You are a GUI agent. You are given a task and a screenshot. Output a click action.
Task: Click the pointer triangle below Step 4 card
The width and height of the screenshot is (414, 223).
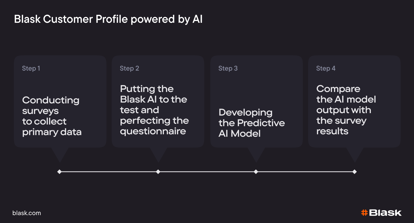355,154
